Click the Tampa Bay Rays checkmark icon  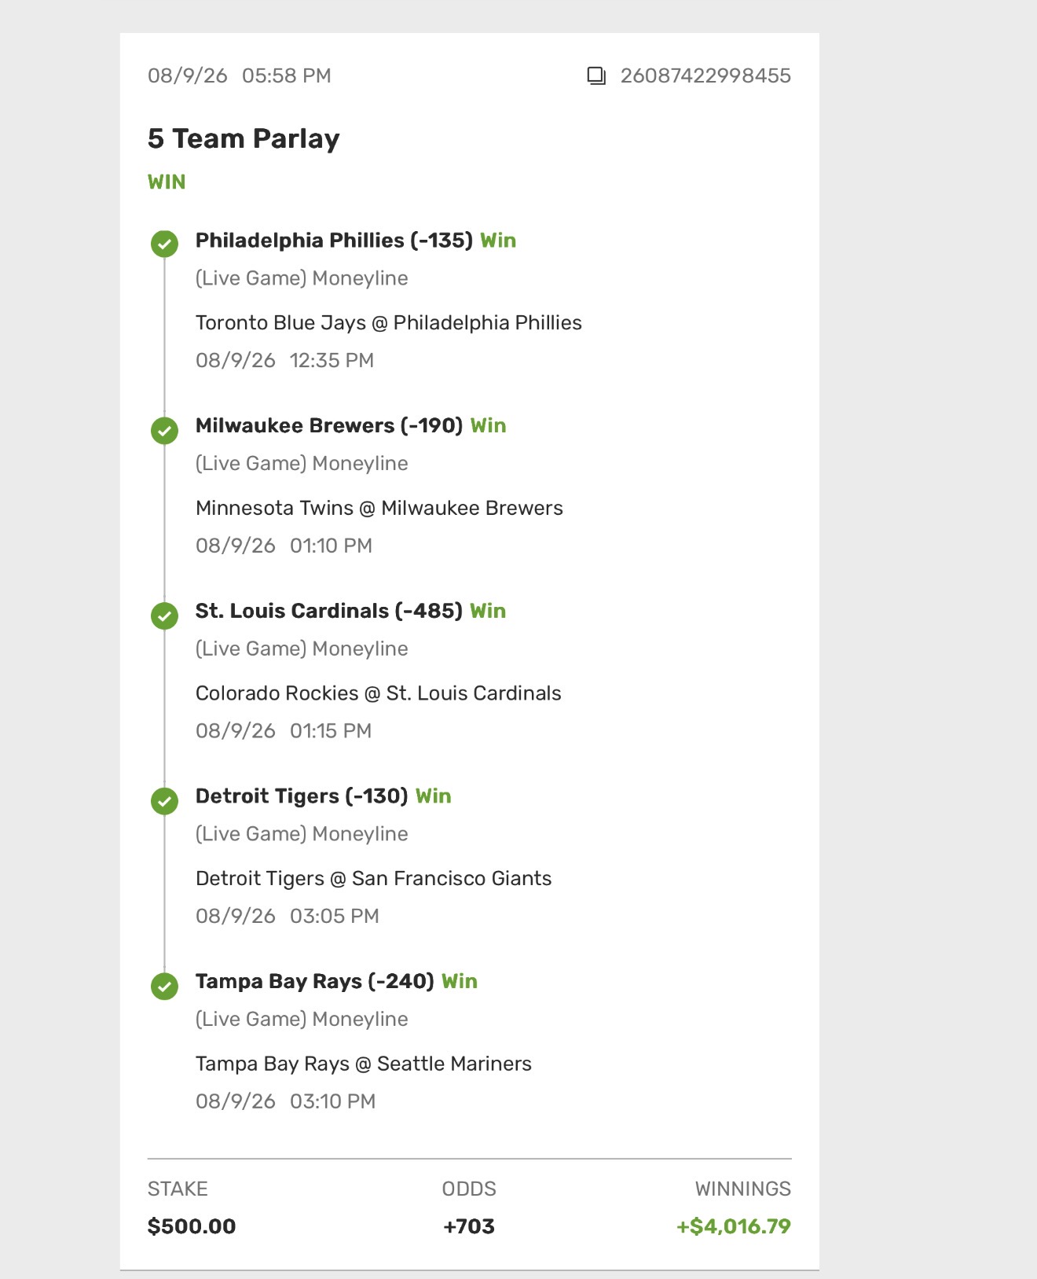[x=164, y=986]
